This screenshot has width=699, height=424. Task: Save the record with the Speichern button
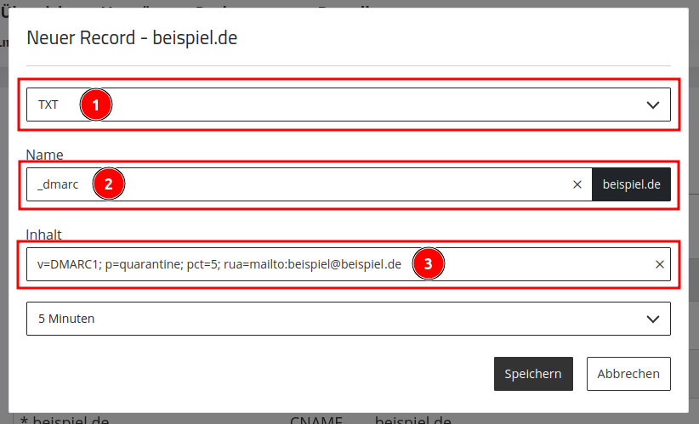(533, 374)
